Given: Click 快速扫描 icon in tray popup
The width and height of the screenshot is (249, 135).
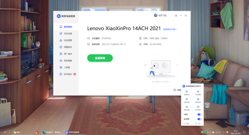Looking at the screenshot, I should pos(187,99).
